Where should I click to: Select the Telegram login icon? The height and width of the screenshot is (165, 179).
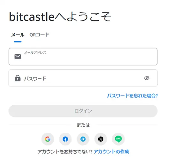point(83,139)
